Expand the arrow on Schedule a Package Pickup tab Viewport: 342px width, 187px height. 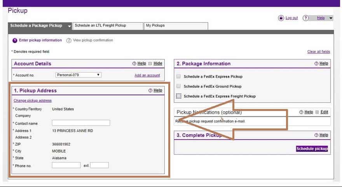point(69,26)
